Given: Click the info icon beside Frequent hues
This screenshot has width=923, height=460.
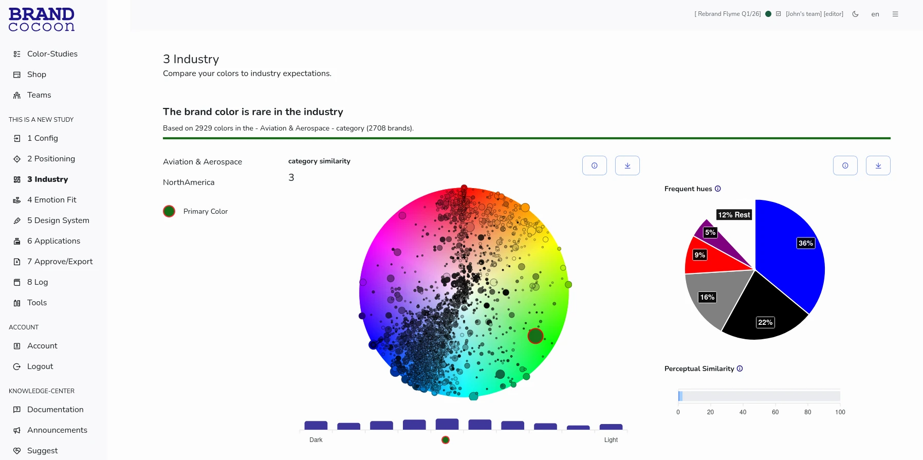Looking at the screenshot, I should [718, 189].
